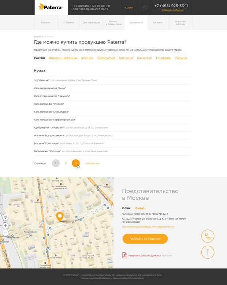Click the 'Сеть магазинов "Южный двор"' row
Viewport: 227px width, 285px height.
pyautogui.click(x=113, y=112)
